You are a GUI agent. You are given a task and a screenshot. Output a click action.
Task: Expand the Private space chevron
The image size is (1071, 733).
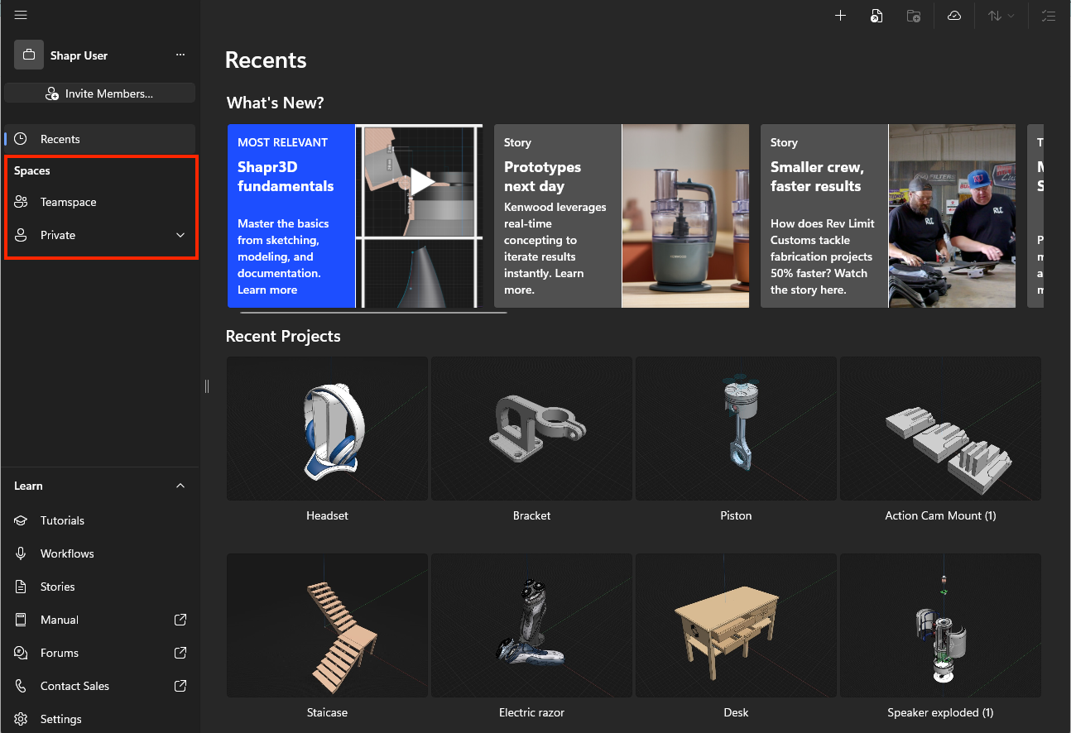[180, 235]
